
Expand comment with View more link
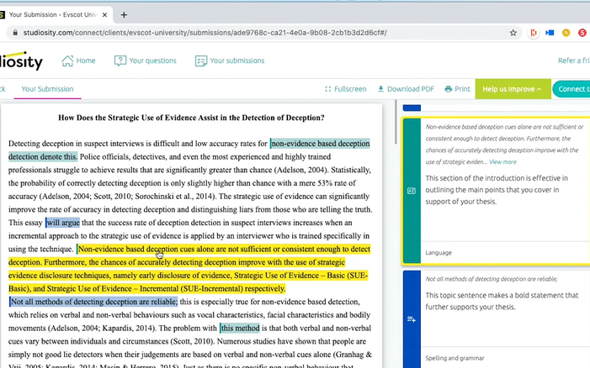[502, 161]
